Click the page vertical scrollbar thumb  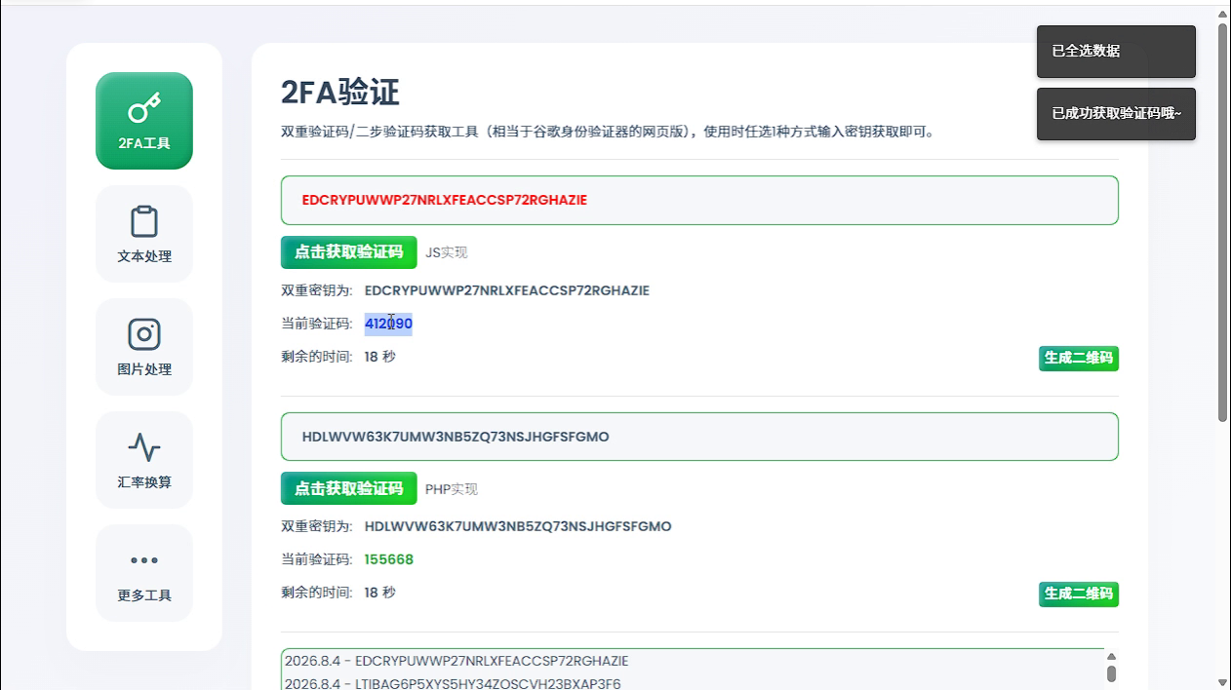click(x=1222, y=222)
